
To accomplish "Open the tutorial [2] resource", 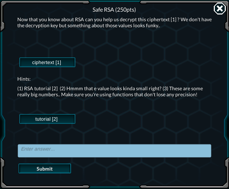I will (x=47, y=119).
